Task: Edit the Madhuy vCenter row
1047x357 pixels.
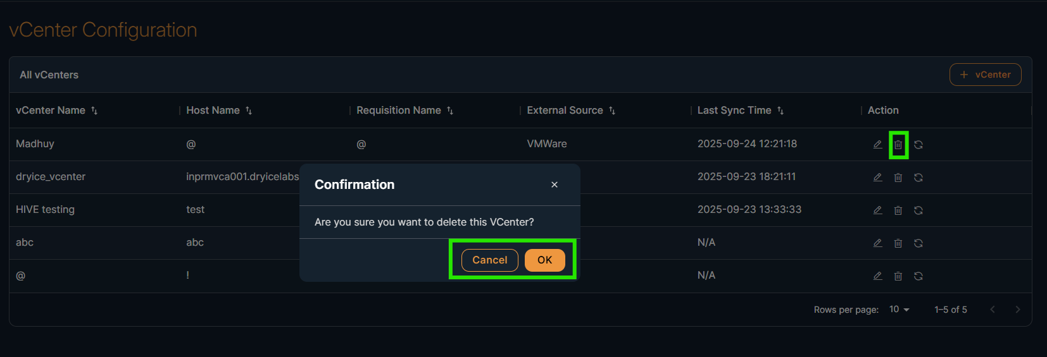Action: [x=877, y=145]
